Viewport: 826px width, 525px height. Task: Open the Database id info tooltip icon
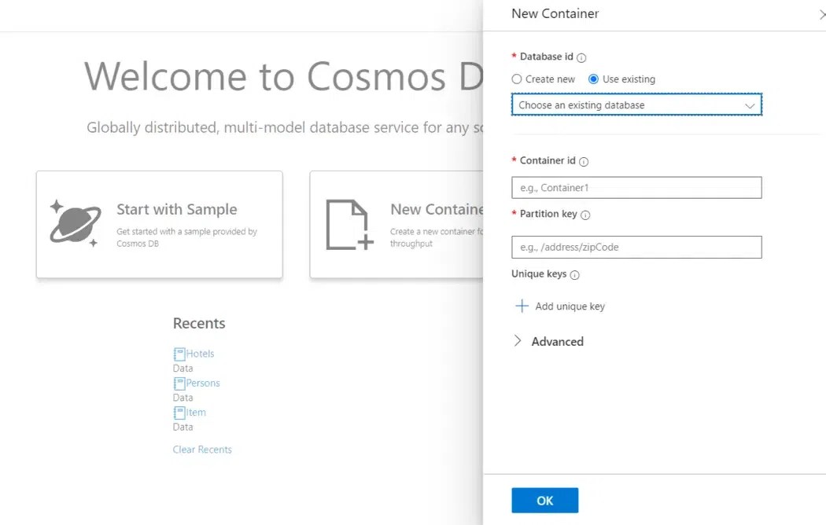(582, 56)
